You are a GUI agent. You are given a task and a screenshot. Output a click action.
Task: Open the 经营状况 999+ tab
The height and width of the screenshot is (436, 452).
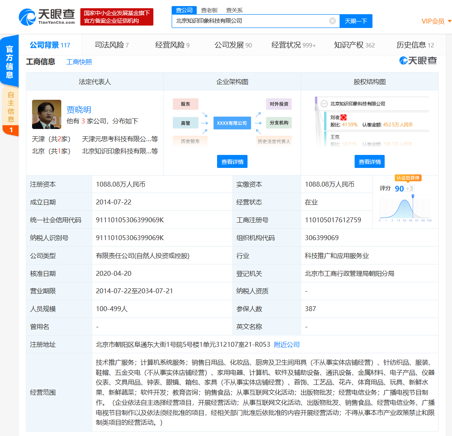click(293, 45)
